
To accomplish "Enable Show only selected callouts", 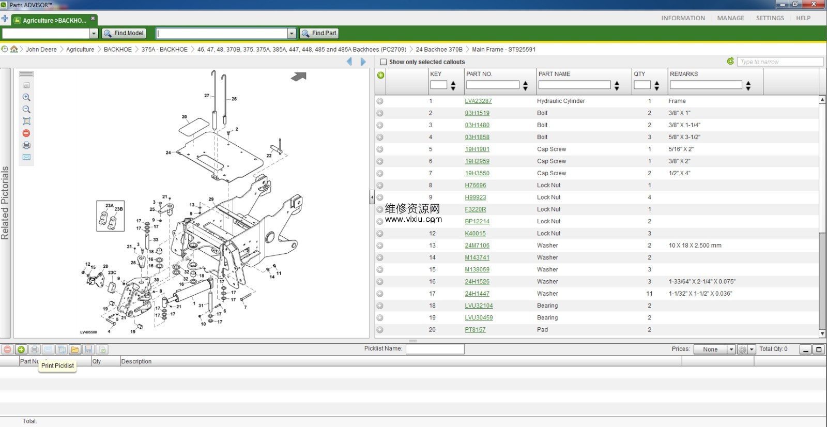I will 384,62.
